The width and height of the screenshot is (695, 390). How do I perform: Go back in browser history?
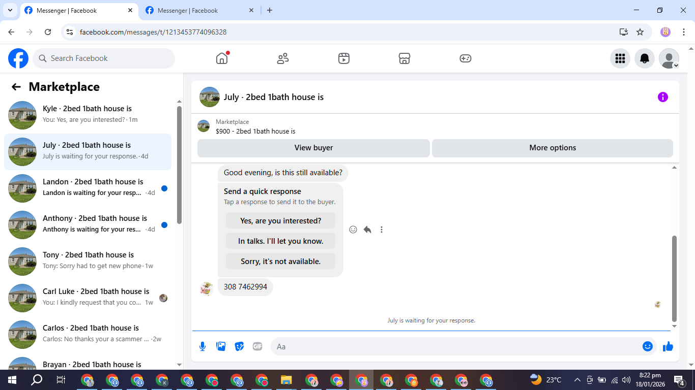[x=11, y=32]
